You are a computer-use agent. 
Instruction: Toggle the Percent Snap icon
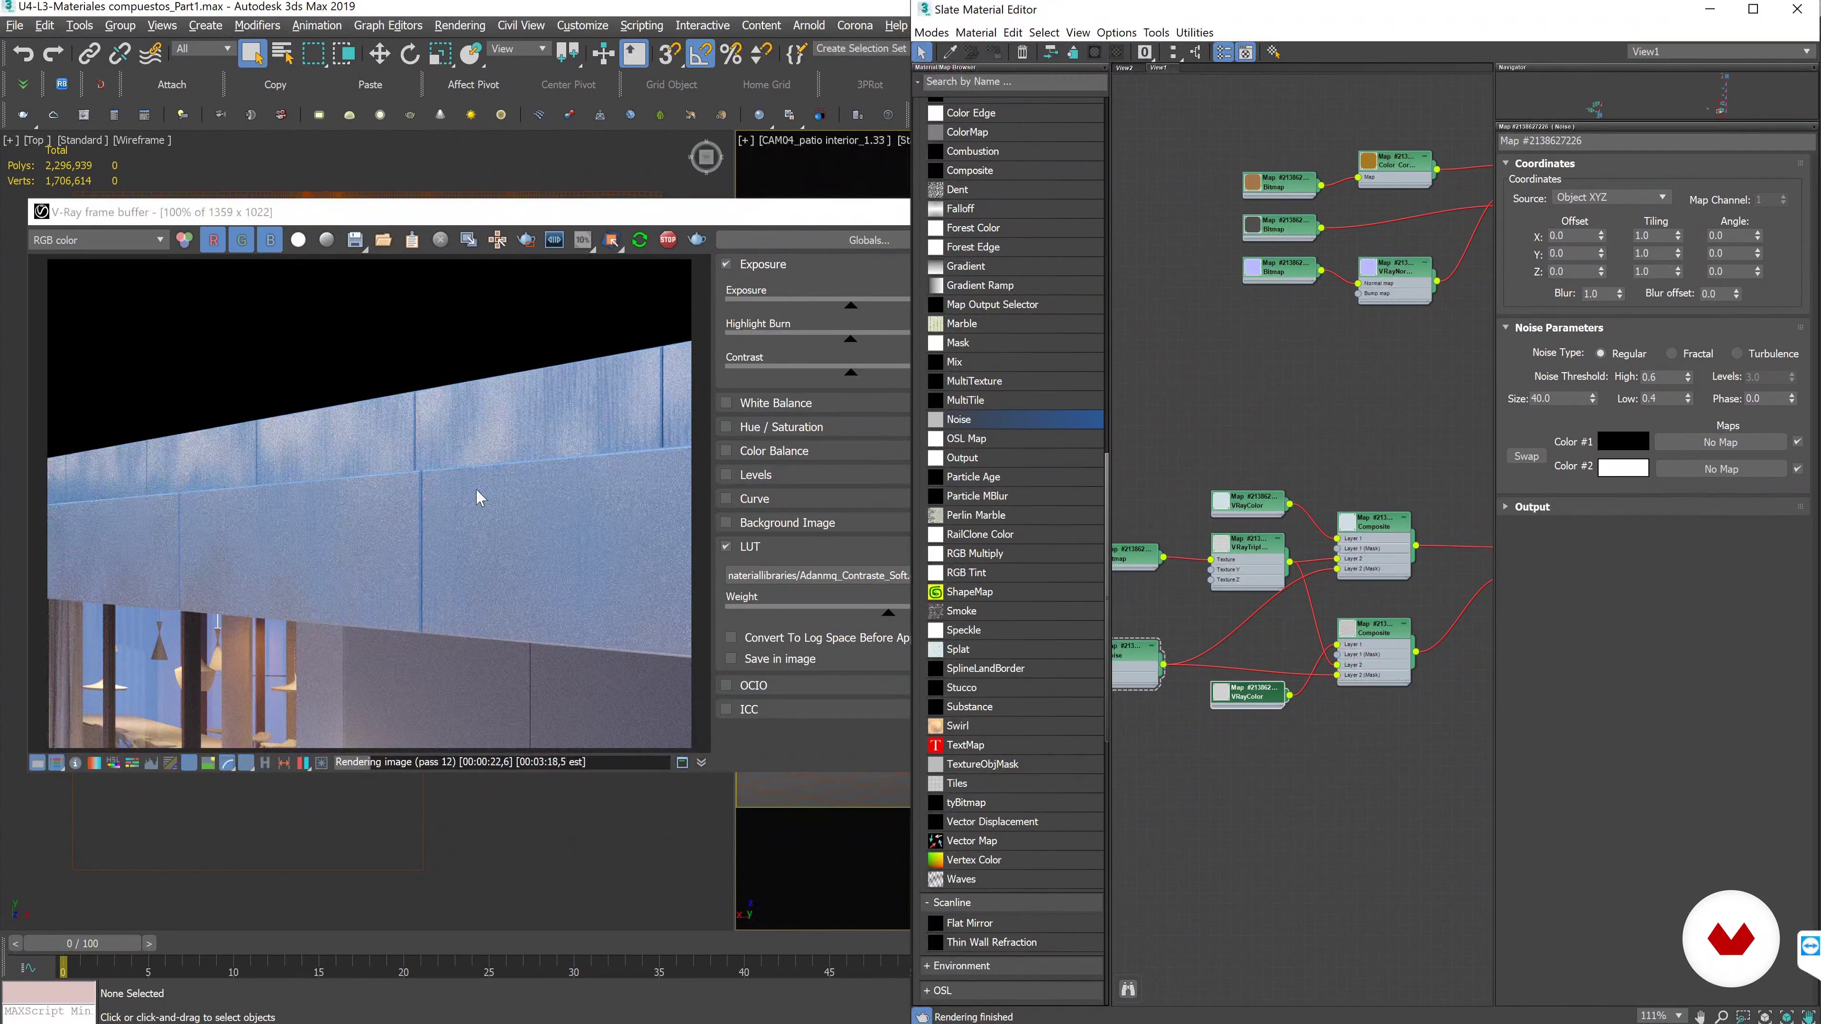(x=731, y=54)
